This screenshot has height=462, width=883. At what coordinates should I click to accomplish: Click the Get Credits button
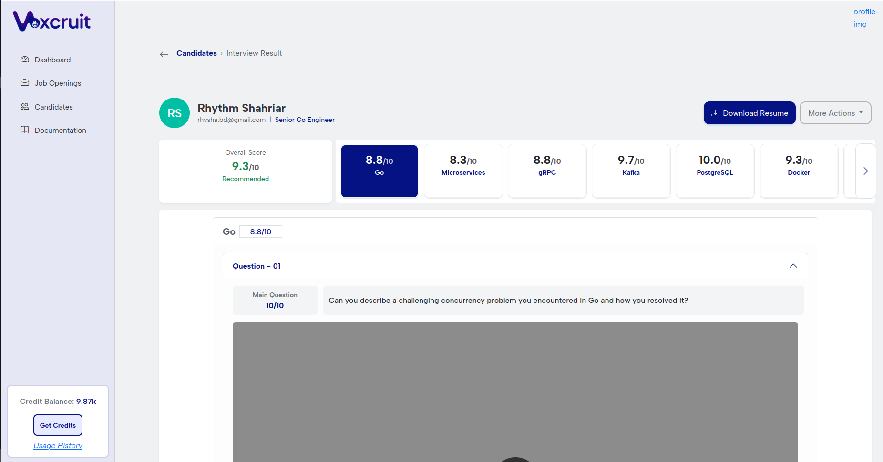coord(58,425)
